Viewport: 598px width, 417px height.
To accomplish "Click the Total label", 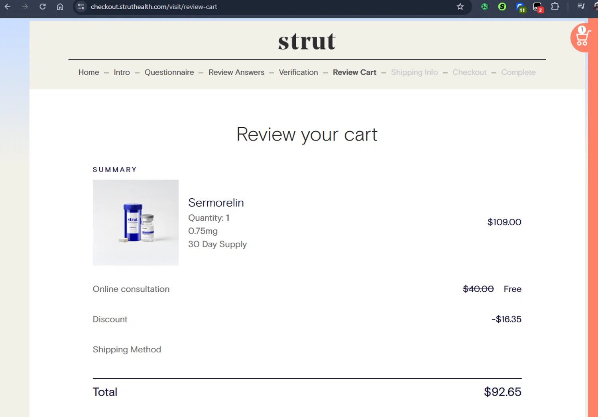I will point(105,392).
